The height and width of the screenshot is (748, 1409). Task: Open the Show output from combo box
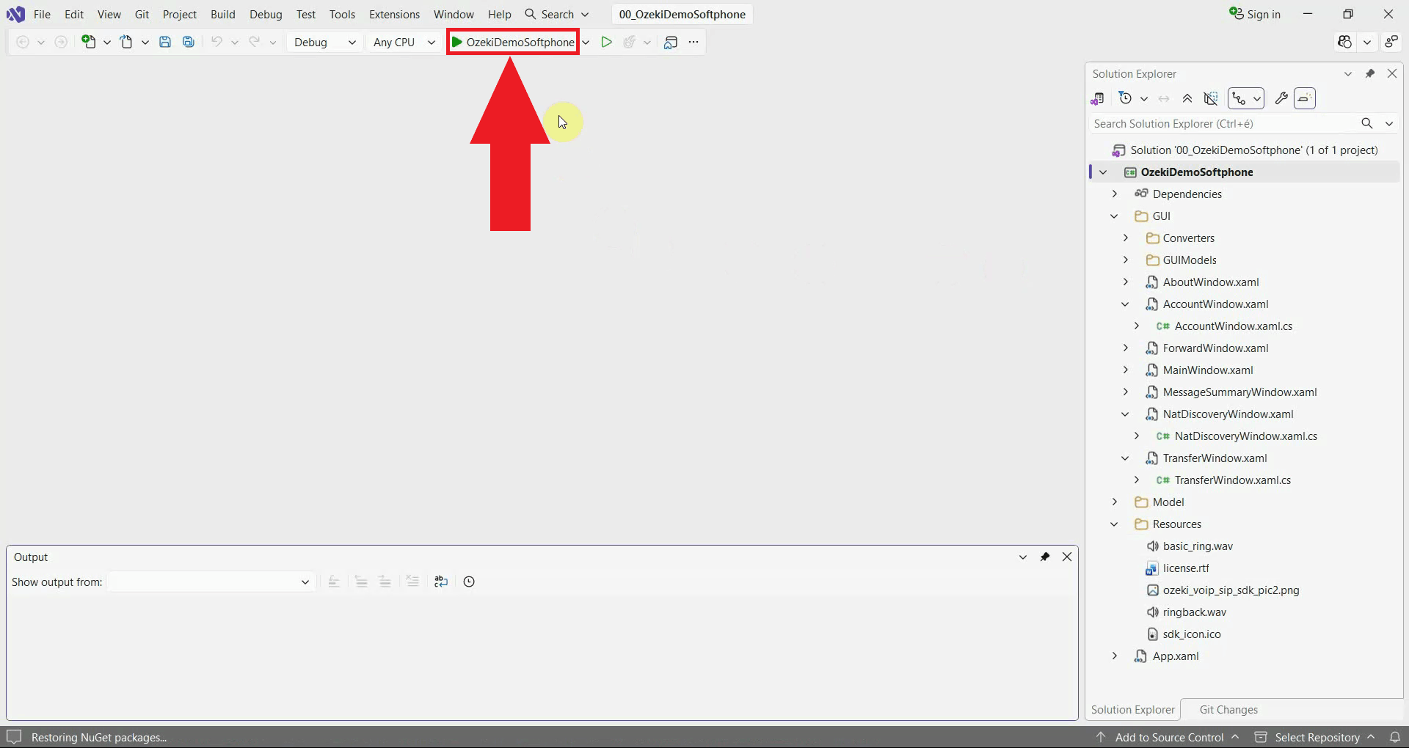pyautogui.click(x=211, y=582)
